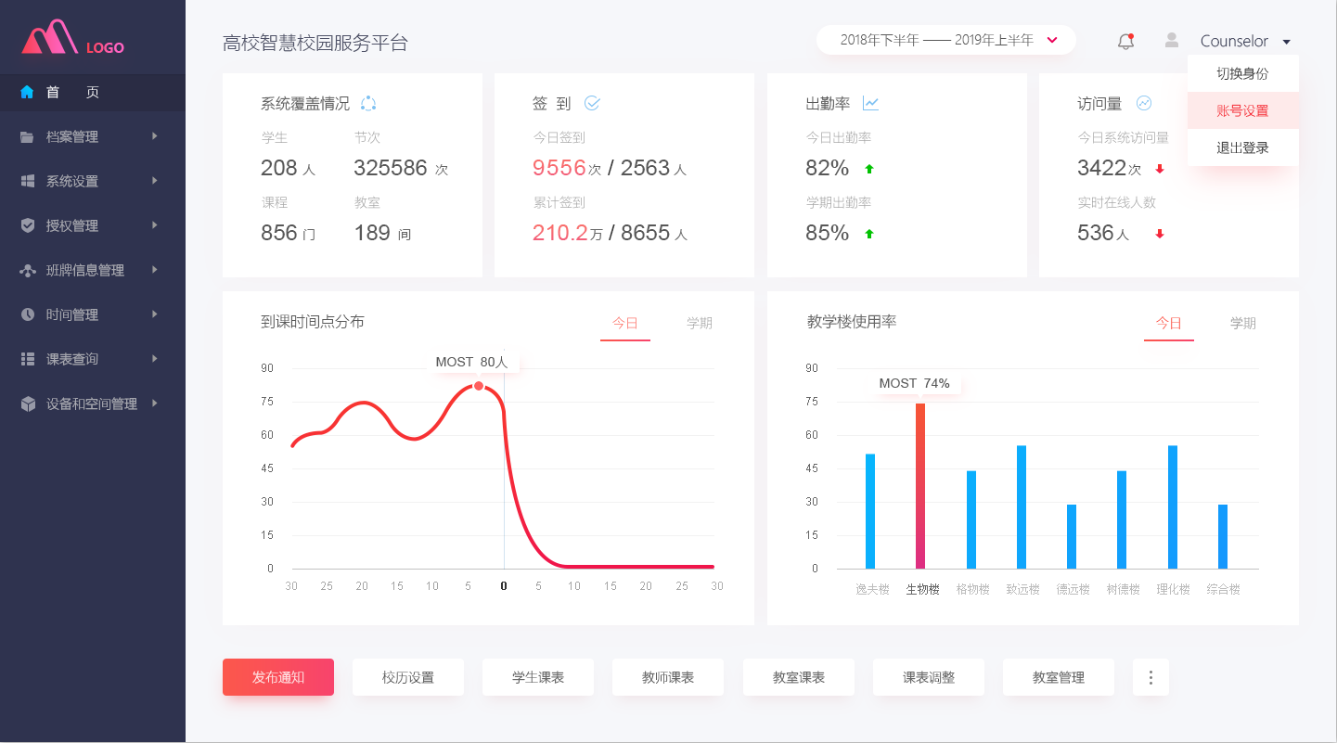
Task: Click the logo in the sidebar
Action: (x=72, y=39)
